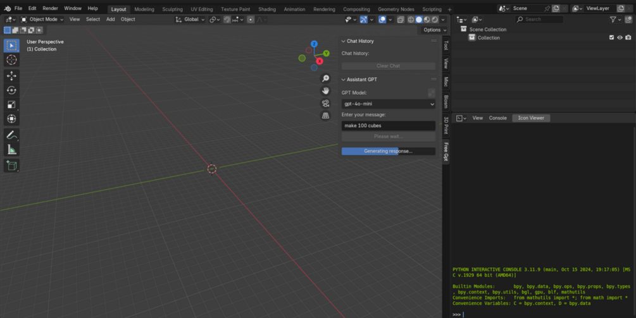Switch to solid shading mode
636x318 pixels.
(x=419, y=20)
